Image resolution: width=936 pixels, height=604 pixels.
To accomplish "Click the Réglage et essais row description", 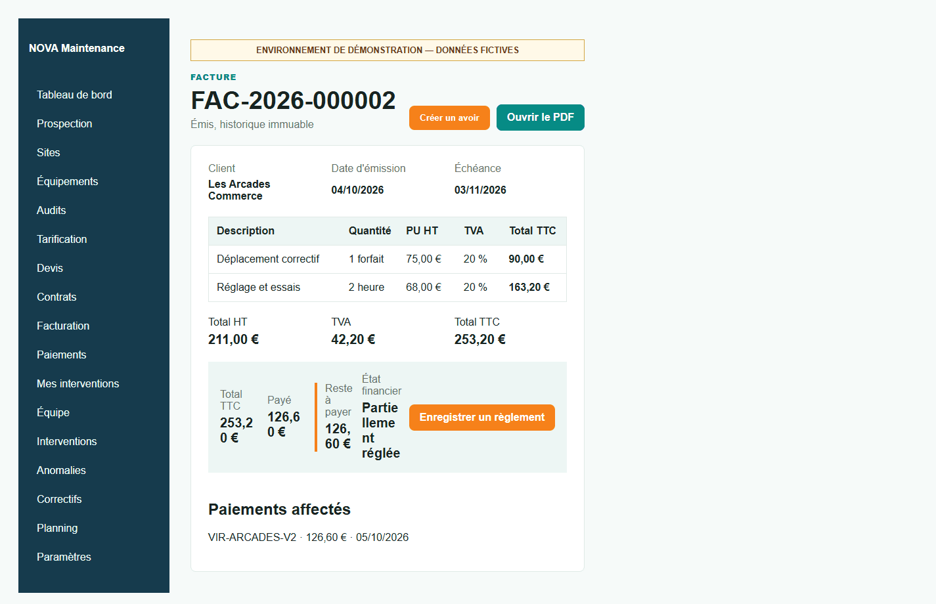I will [x=258, y=287].
